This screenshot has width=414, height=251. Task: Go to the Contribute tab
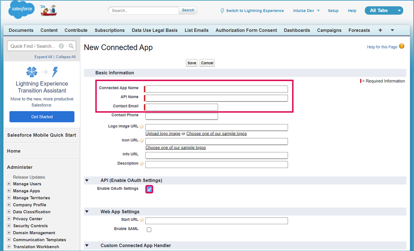pos(76,31)
